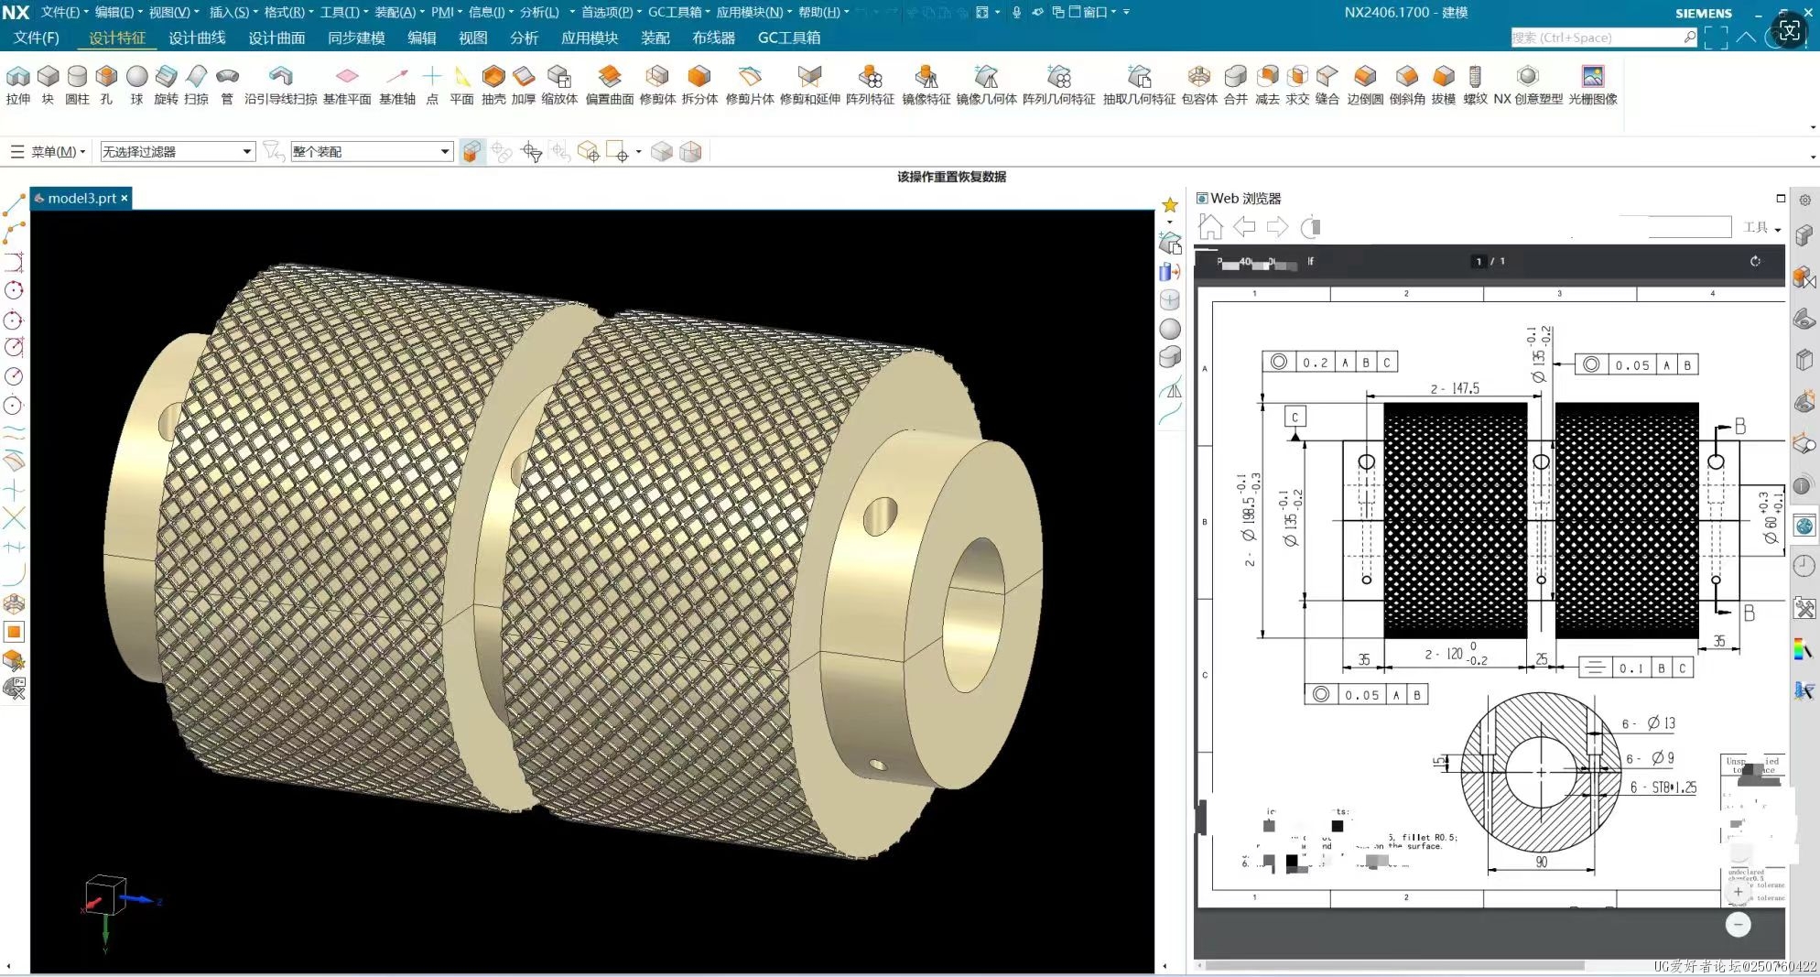
Task: Select the 边倒圆 (Edge Blend) tool
Action: pos(1365,84)
